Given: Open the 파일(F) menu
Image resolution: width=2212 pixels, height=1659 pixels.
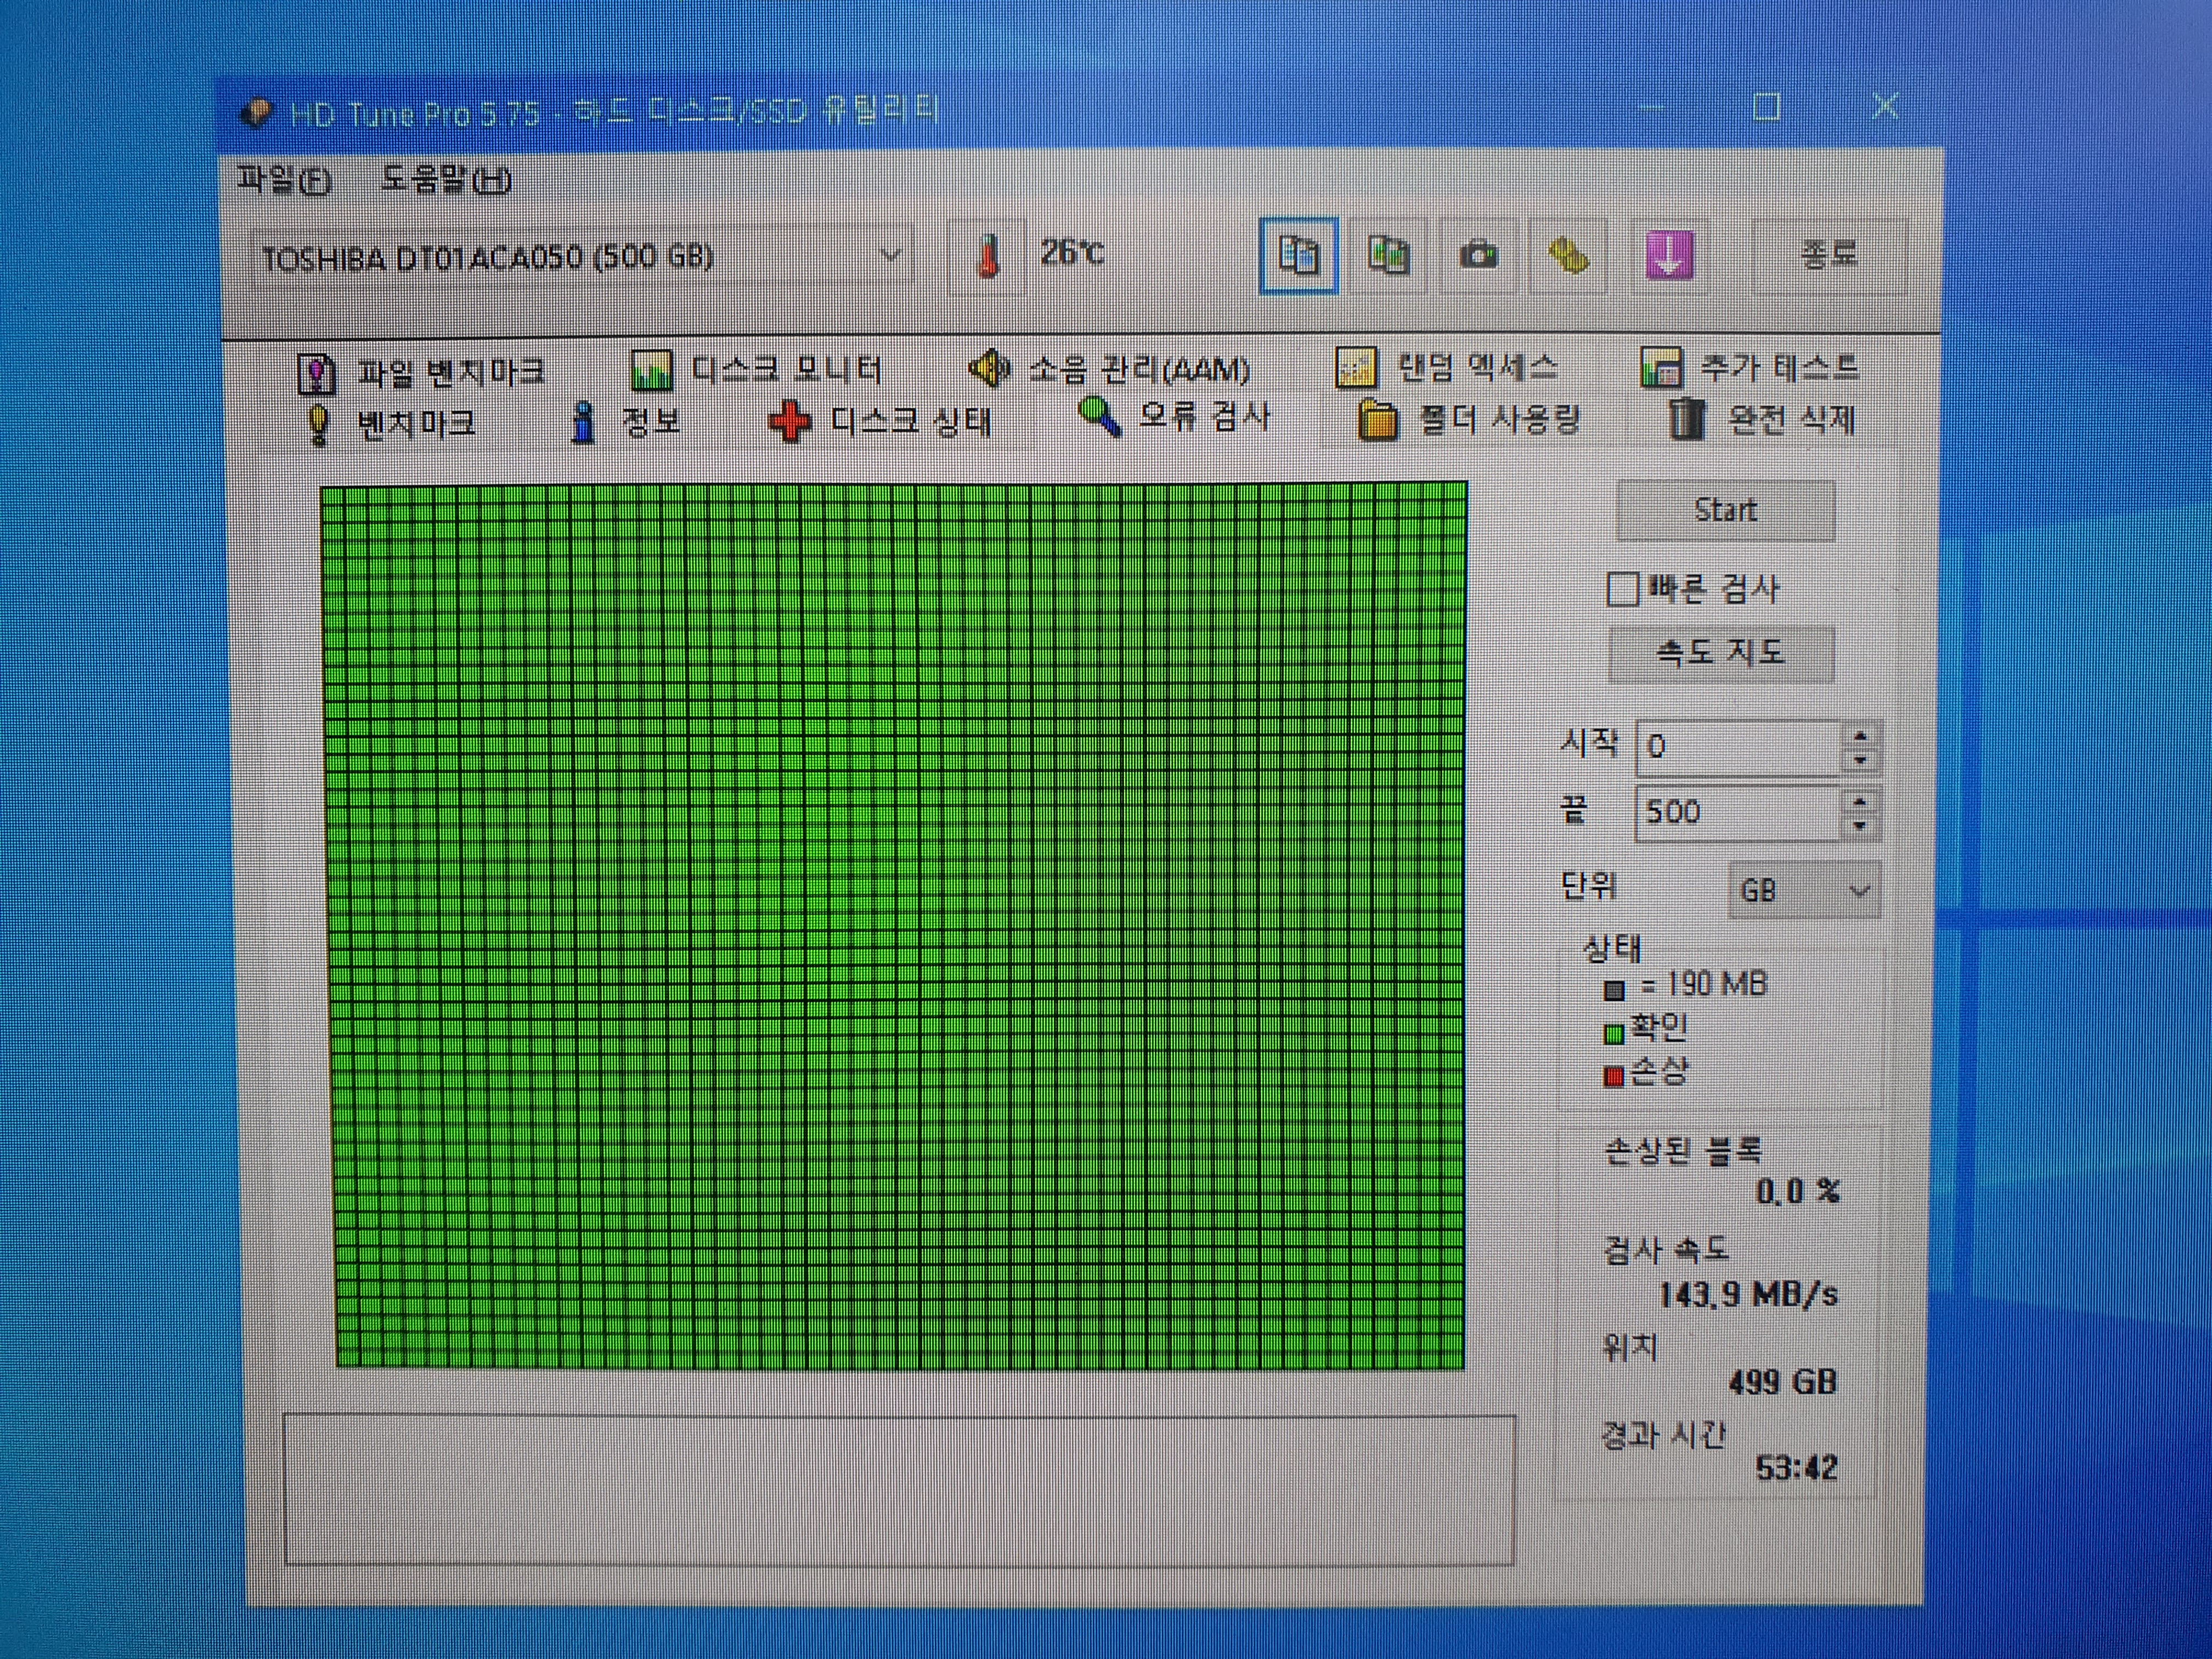Looking at the screenshot, I should [x=283, y=180].
